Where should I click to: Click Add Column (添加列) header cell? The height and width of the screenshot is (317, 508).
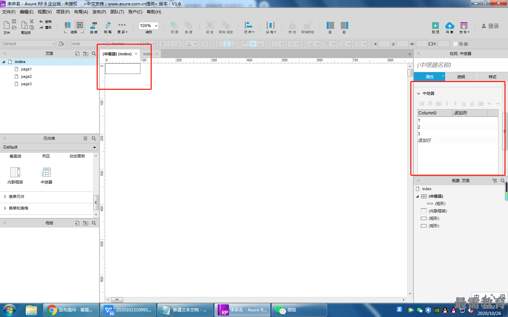click(470, 113)
